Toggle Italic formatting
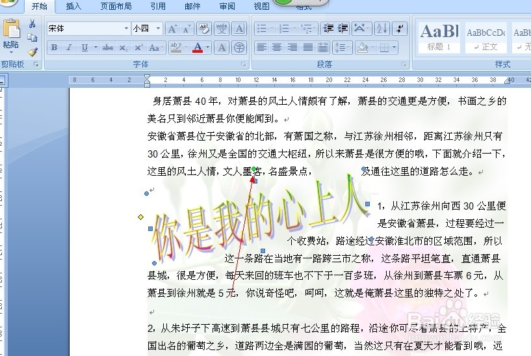 70,48
